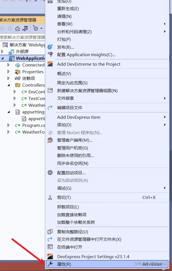Select the WebApplication project name
Image resolution: width=172 pixels, height=271 pixels.
(30, 58)
